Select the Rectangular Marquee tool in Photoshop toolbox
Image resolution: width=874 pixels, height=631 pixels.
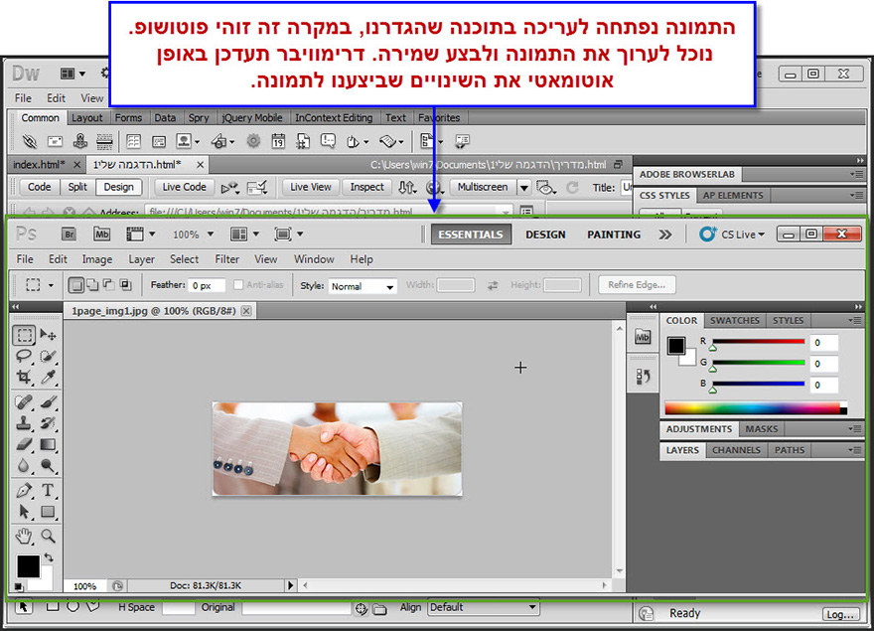(x=24, y=335)
